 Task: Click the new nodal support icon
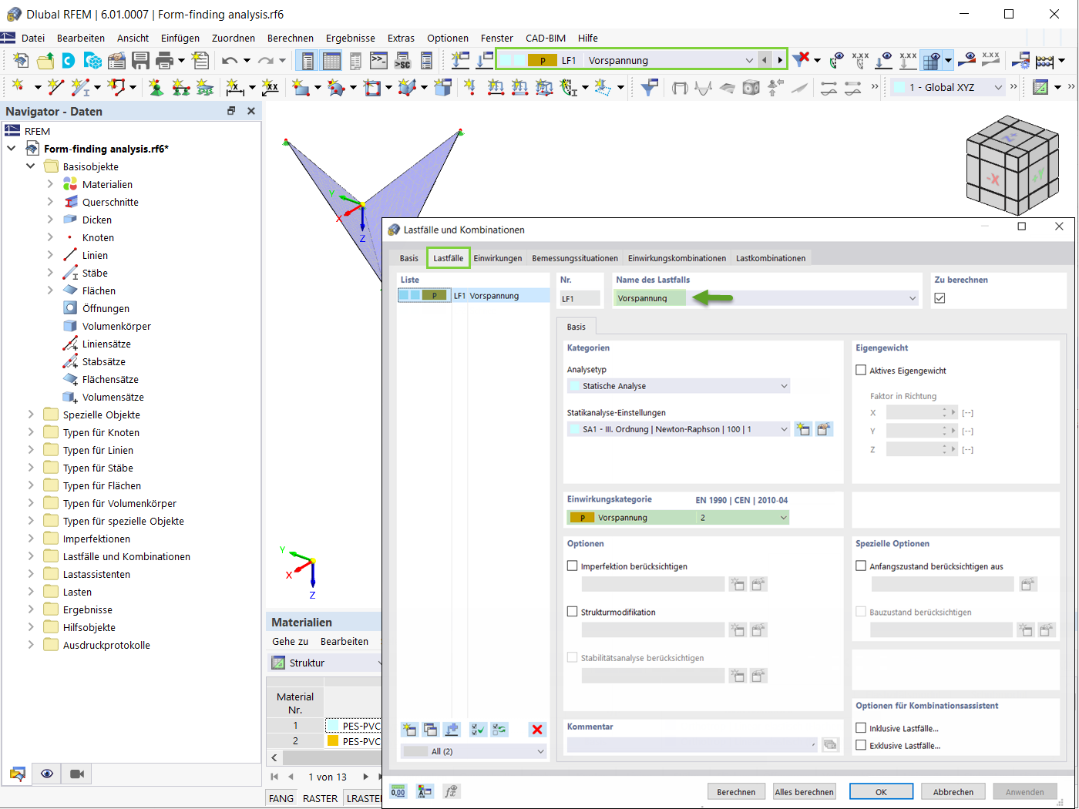point(156,87)
